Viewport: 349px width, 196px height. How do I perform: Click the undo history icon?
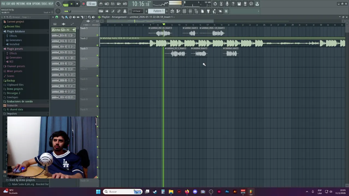[x=215, y=4]
